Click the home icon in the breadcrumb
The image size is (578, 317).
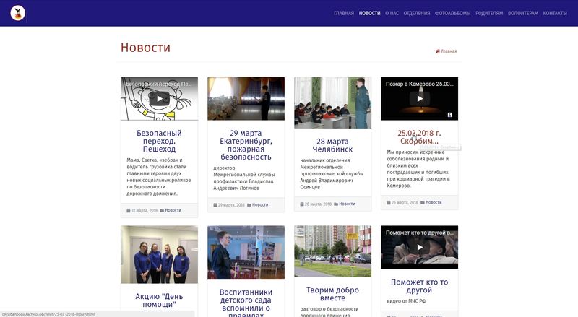click(x=438, y=51)
